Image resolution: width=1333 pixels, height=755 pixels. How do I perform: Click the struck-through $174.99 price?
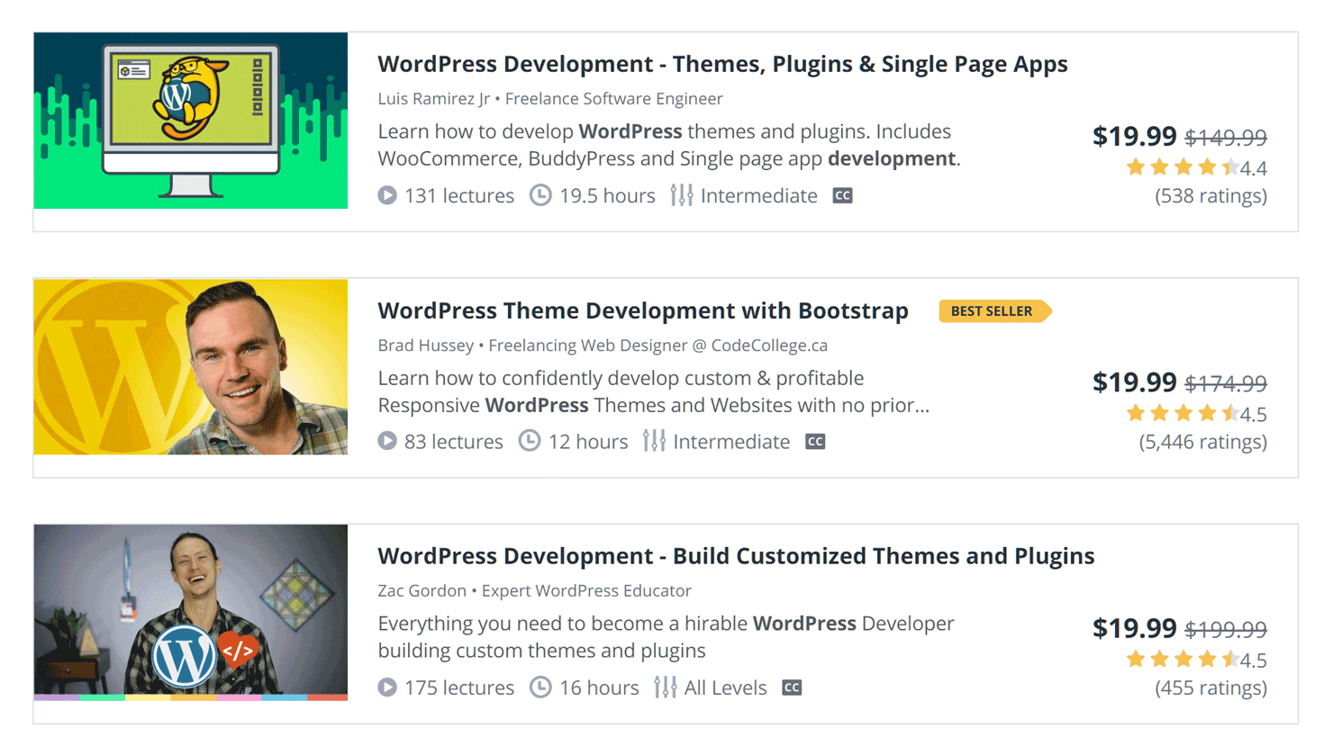click(1226, 383)
